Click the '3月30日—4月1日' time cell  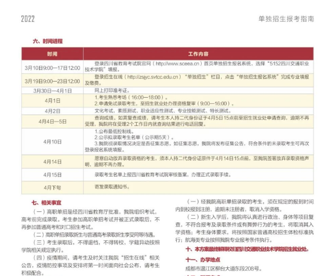(52, 91)
